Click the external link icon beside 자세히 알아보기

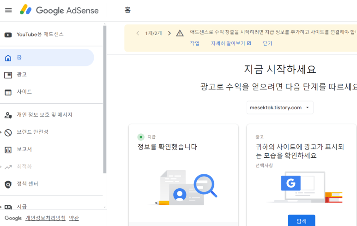(249, 43)
